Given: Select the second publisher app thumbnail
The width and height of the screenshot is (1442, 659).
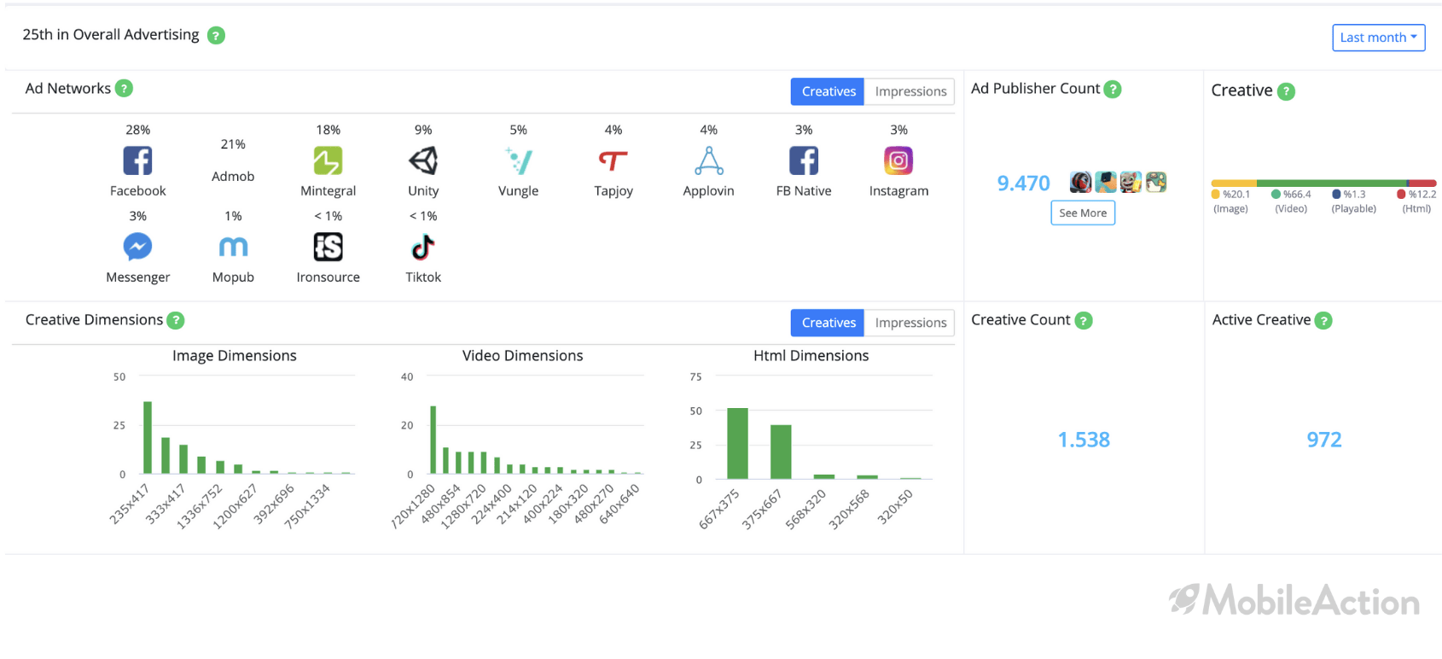Looking at the screenshot, I should 1106,182.
